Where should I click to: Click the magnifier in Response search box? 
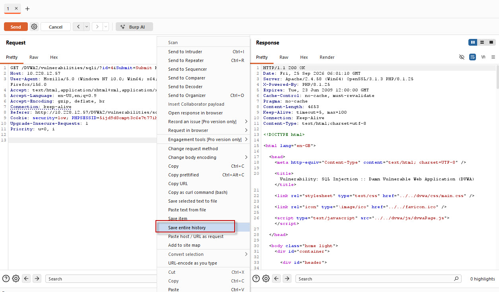point(456,278)
